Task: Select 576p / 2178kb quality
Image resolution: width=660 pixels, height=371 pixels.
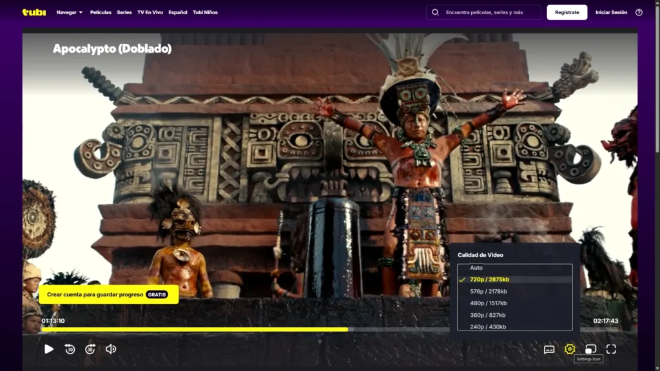Action: tap(489, 292)
